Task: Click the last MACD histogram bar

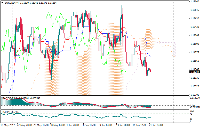Action: tap(150, 107)
